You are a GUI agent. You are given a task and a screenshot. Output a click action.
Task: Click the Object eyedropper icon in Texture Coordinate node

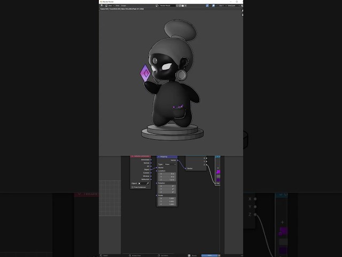147,184
